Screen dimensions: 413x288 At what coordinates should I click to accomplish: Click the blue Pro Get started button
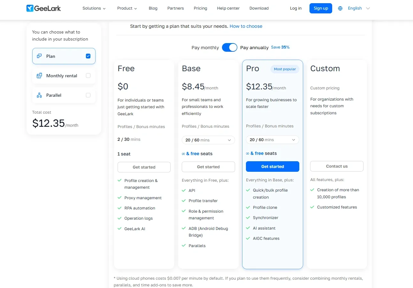pyautogui.click(x=272, y=166)
